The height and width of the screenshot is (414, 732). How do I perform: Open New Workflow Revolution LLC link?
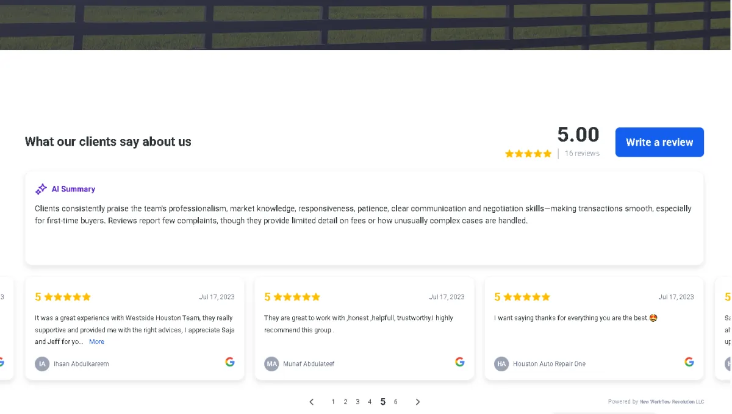coord(672,402)
